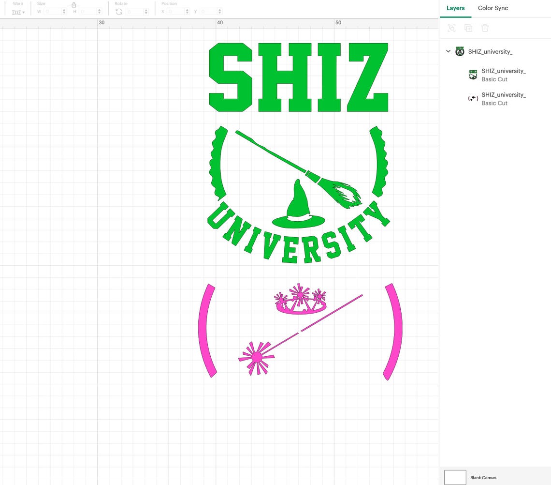Click the width W size field
The image size is (551, 485).
point(52,12)
